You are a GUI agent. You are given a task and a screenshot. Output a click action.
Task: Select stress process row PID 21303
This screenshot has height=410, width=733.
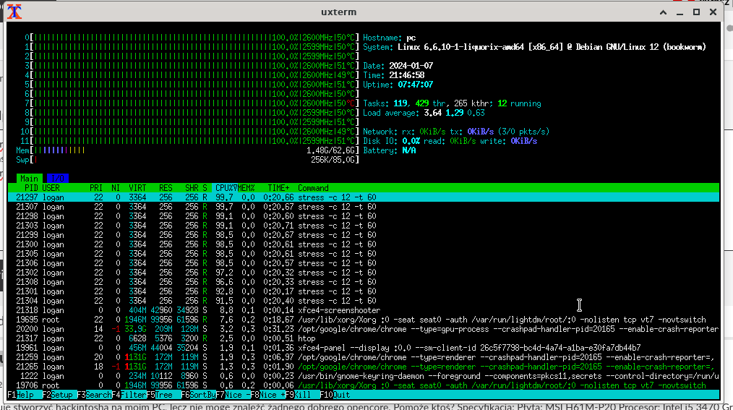363,226
